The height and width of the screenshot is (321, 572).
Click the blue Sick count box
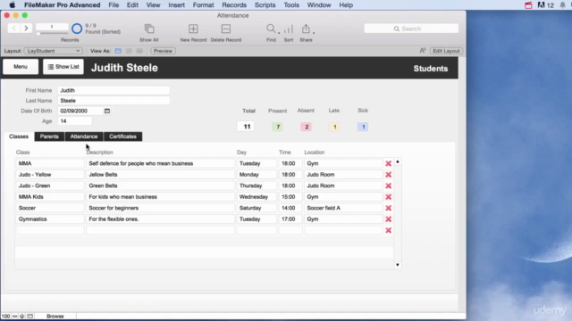coord(363,127)
